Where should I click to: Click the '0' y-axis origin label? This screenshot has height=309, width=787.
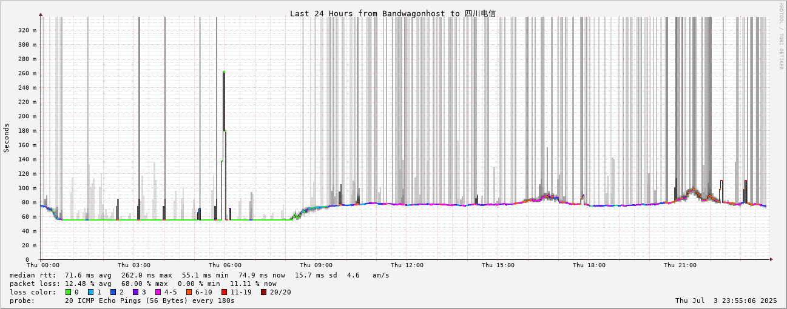pyautogui.click(x=27, y=260)
